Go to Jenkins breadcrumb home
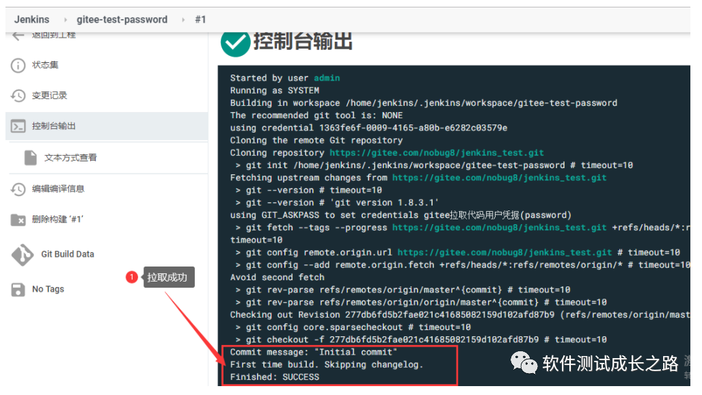Screen dimensions: 702x395 32,19
